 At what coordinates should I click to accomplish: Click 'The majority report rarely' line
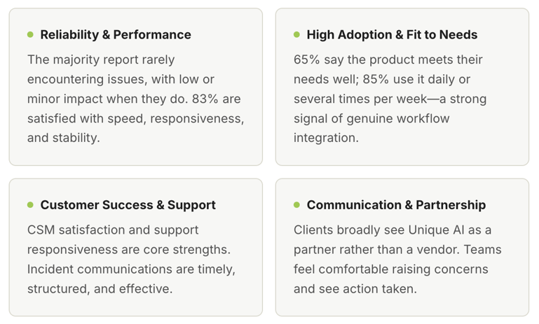101,59
